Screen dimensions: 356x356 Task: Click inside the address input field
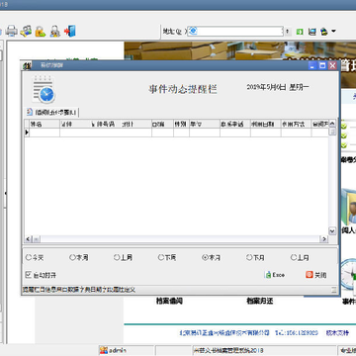pos(235,32)
